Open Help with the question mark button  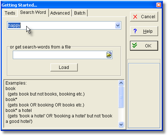click(144, 31)
